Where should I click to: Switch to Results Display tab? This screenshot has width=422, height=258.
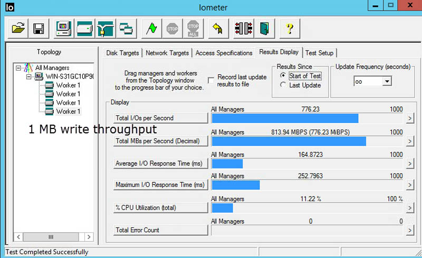pos(279,52)
